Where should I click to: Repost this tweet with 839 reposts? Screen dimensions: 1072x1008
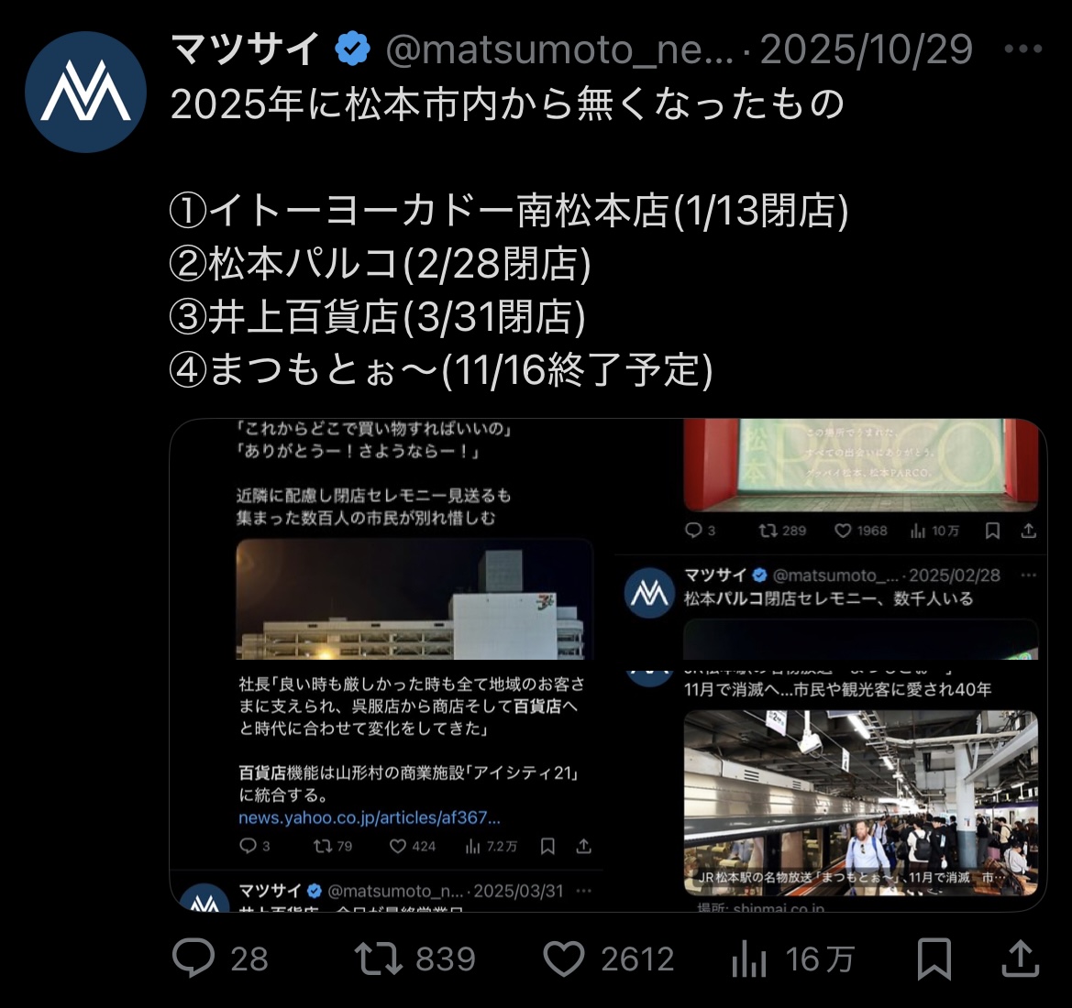(378, 959)
